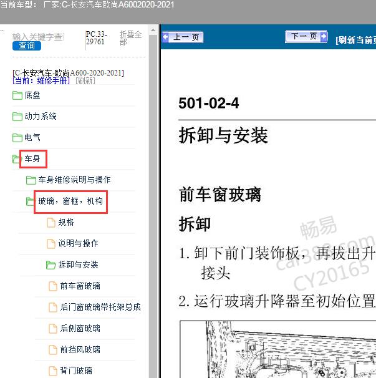
Task: Click the sidebar vertical scrollbar track
Action: click(153, 206)
